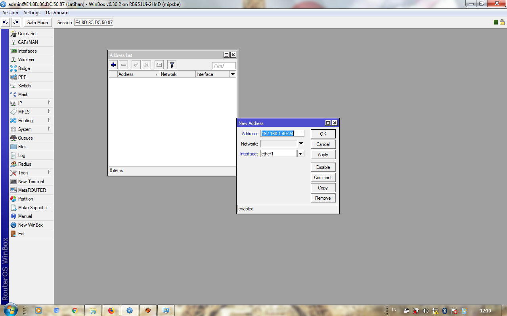Expand the System submenu
507x316 pixels.
pyautogui.click(x=31, y=129)
